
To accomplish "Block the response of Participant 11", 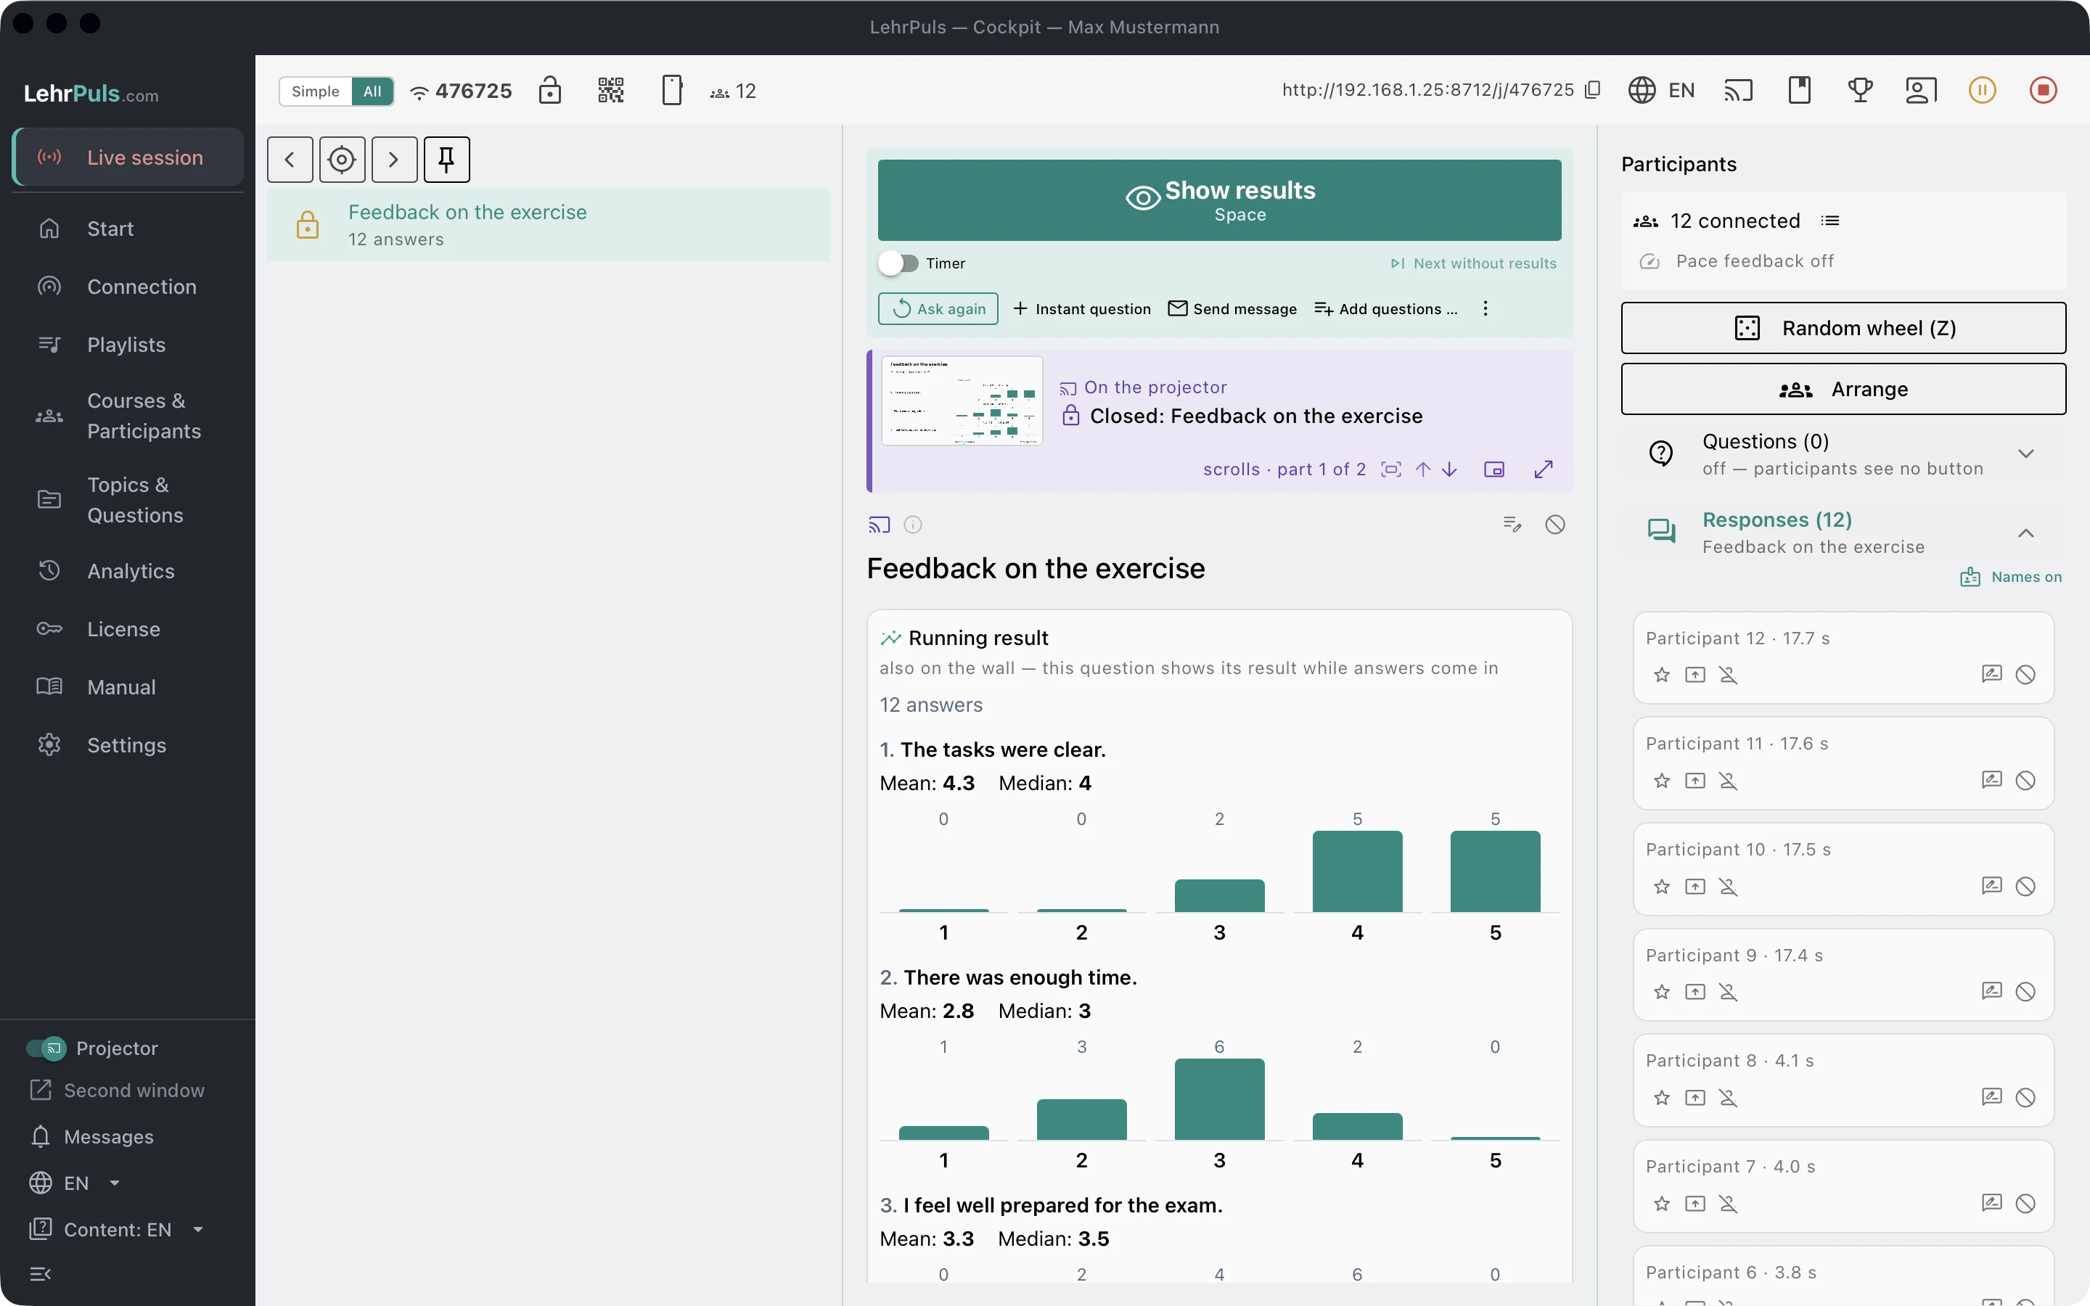I will pyautogui.click(x=2025, y=781).
